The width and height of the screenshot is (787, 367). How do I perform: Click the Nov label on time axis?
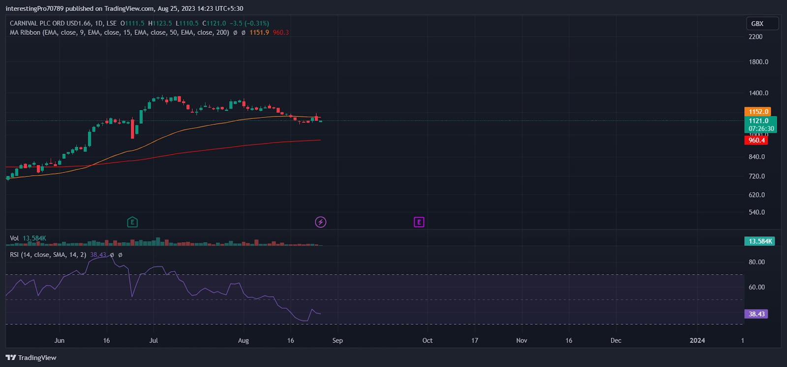(521, 340)
